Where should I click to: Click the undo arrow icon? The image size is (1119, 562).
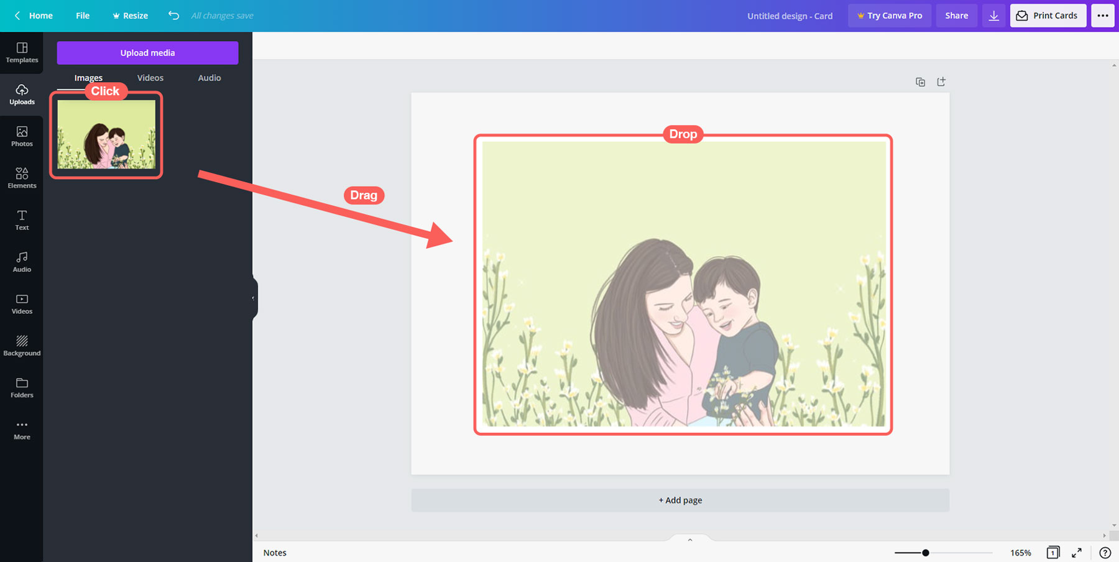coord(173,16)
